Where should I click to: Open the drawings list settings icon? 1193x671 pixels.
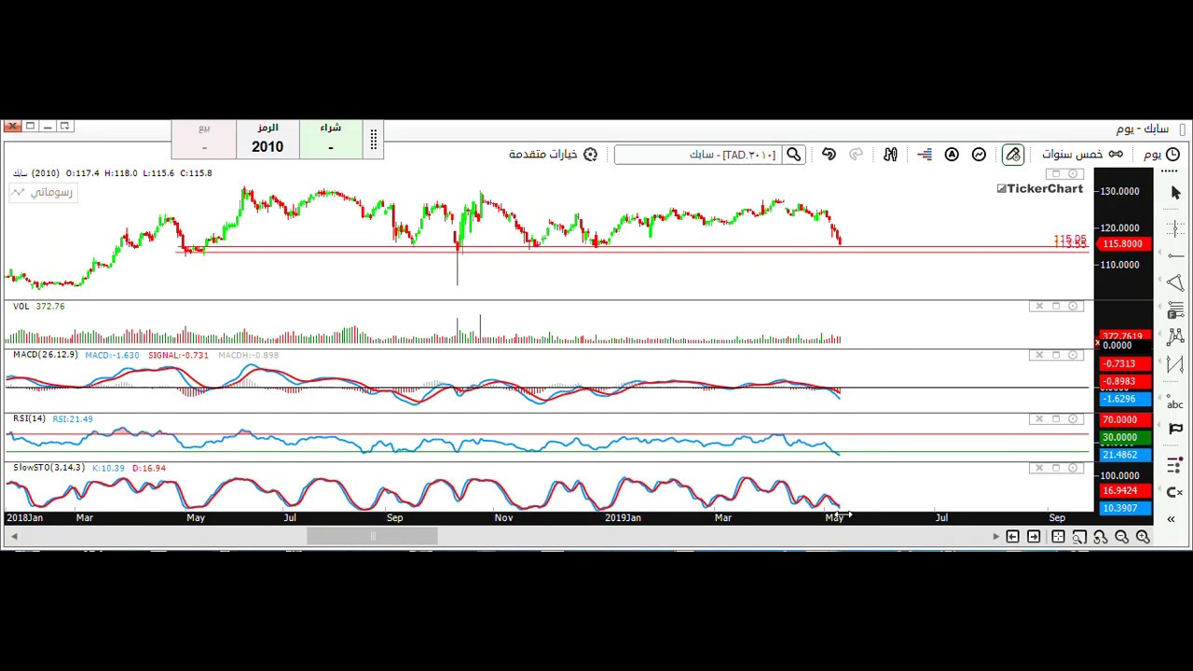(x=1174, y=465)
